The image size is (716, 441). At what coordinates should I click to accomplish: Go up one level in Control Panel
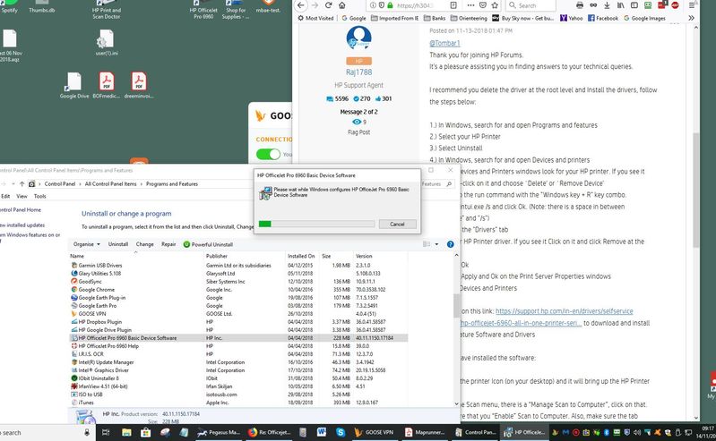(22, 183)
